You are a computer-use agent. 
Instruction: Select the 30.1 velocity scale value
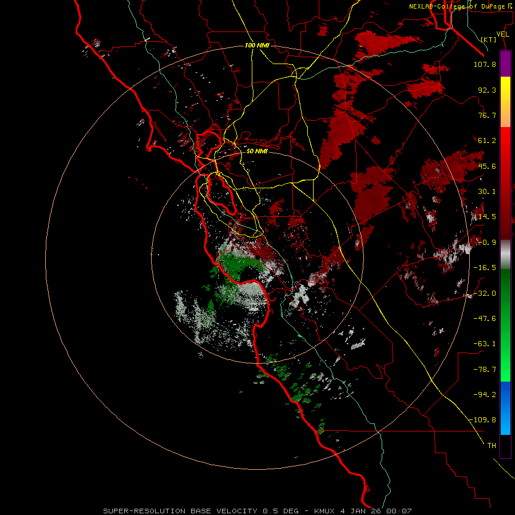pos(487,192)
